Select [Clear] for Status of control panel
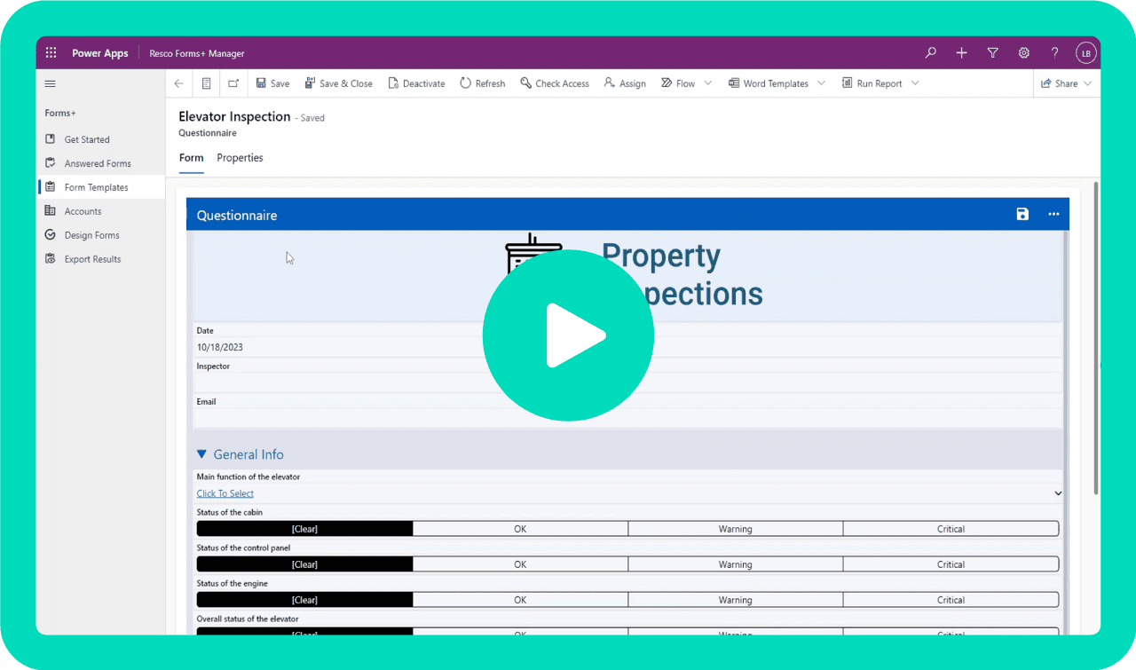 pos(304,564)
